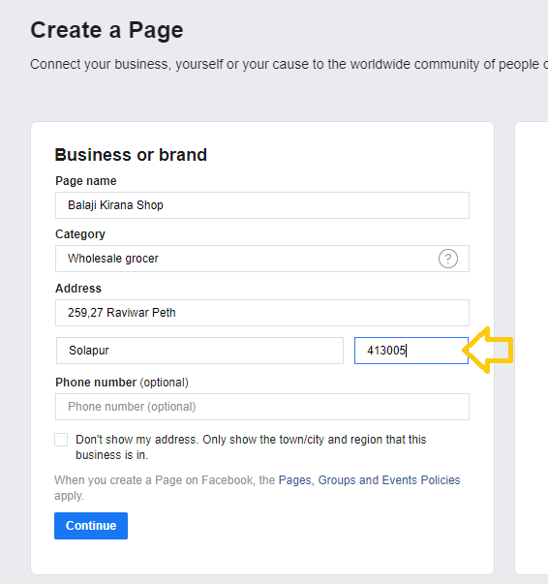Image resolution: width=548 pixels, height=584 pixels.
Task: Click the "Connect your business" description text
Action: coord(289,64)
